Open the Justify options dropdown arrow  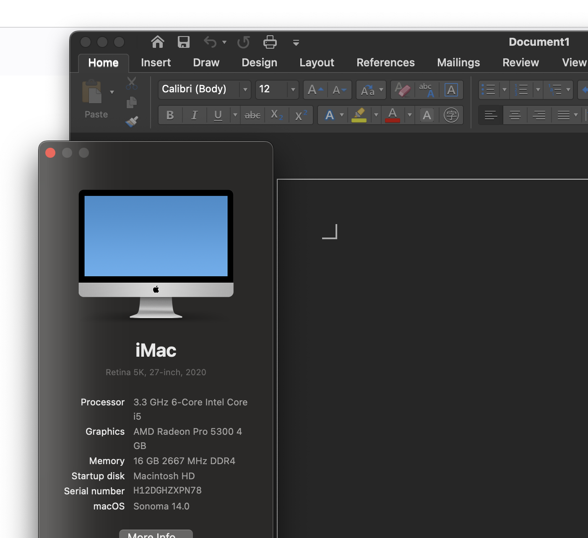(x=576, y=115)
